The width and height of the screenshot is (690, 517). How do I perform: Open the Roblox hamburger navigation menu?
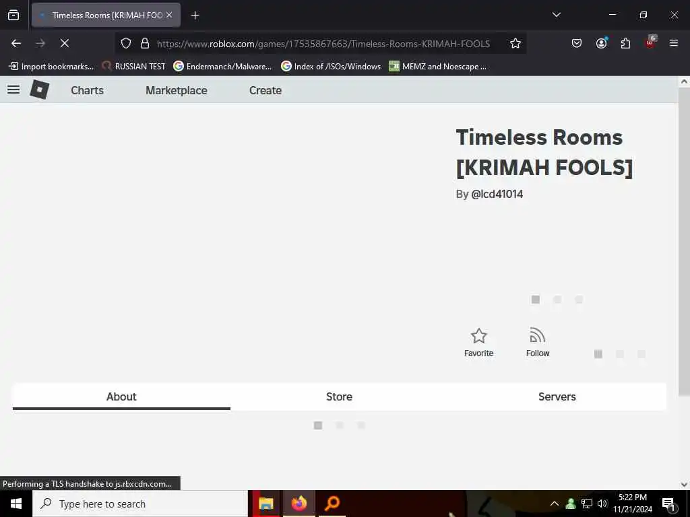click(x=13, y=90)
